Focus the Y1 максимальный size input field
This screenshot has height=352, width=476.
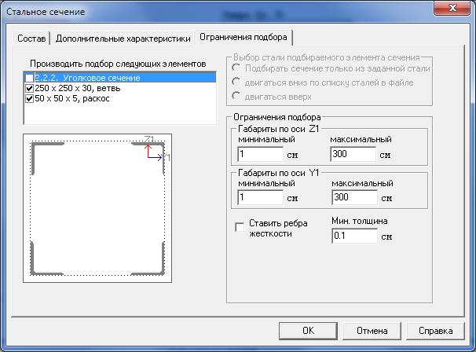[x=353, y=197]
